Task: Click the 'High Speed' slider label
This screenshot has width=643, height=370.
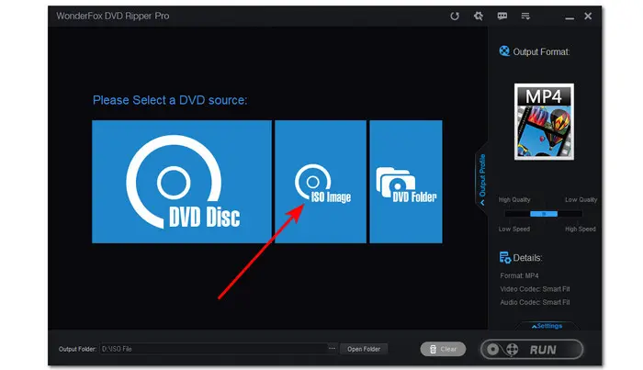Action: [581, 229]
